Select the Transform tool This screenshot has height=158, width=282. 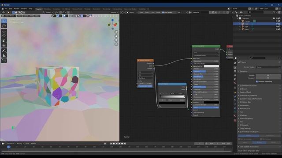[x=4, y=45]
